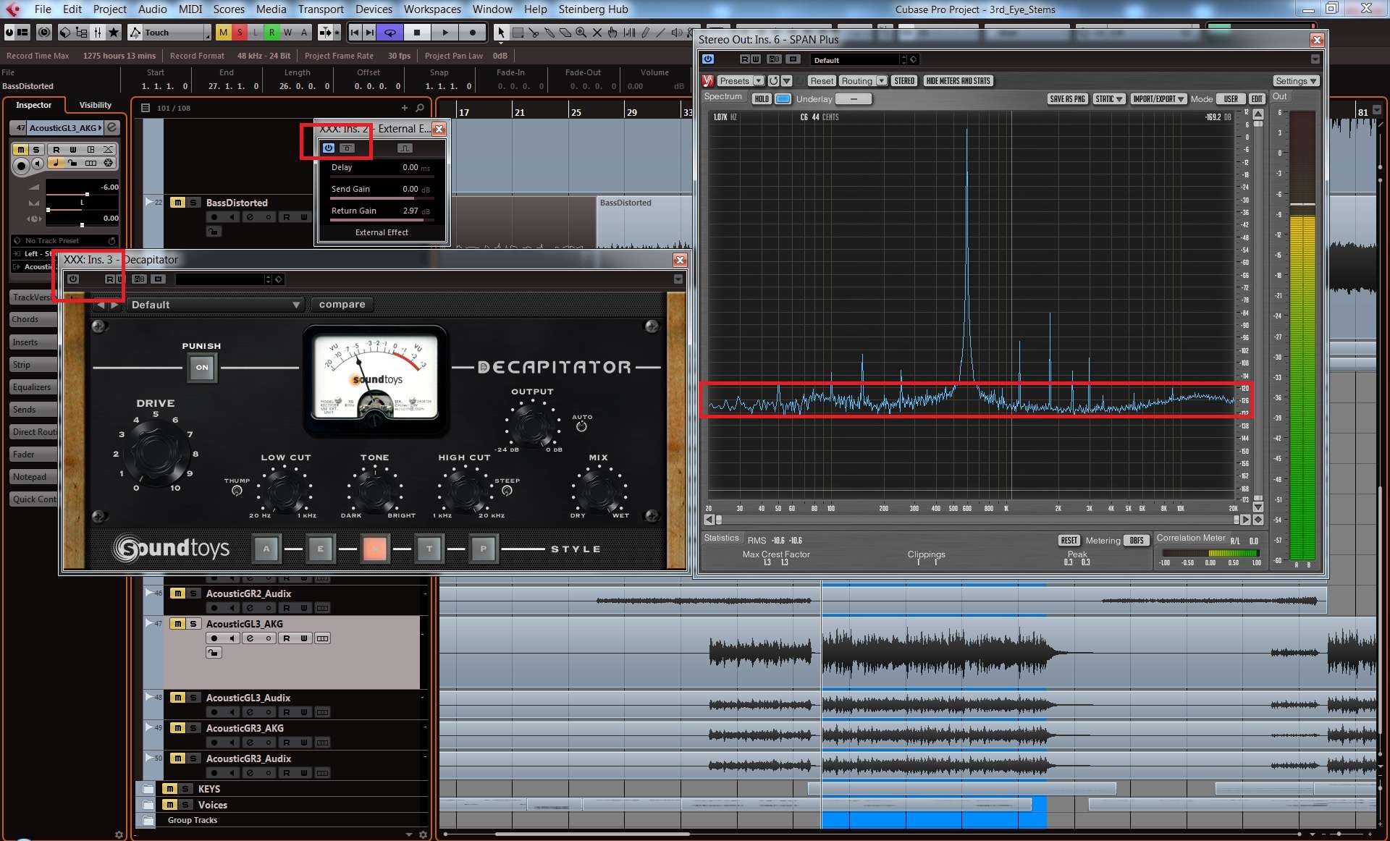Toggle the Decapitator PUNISH switch

(202, 367)
